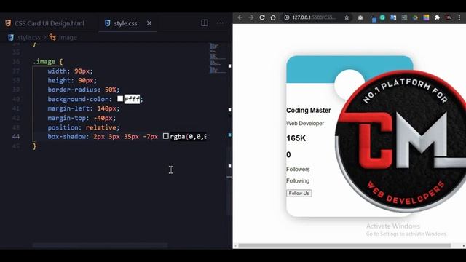
Task: Open the Google Translate extension
Action: tap(393, 17)
